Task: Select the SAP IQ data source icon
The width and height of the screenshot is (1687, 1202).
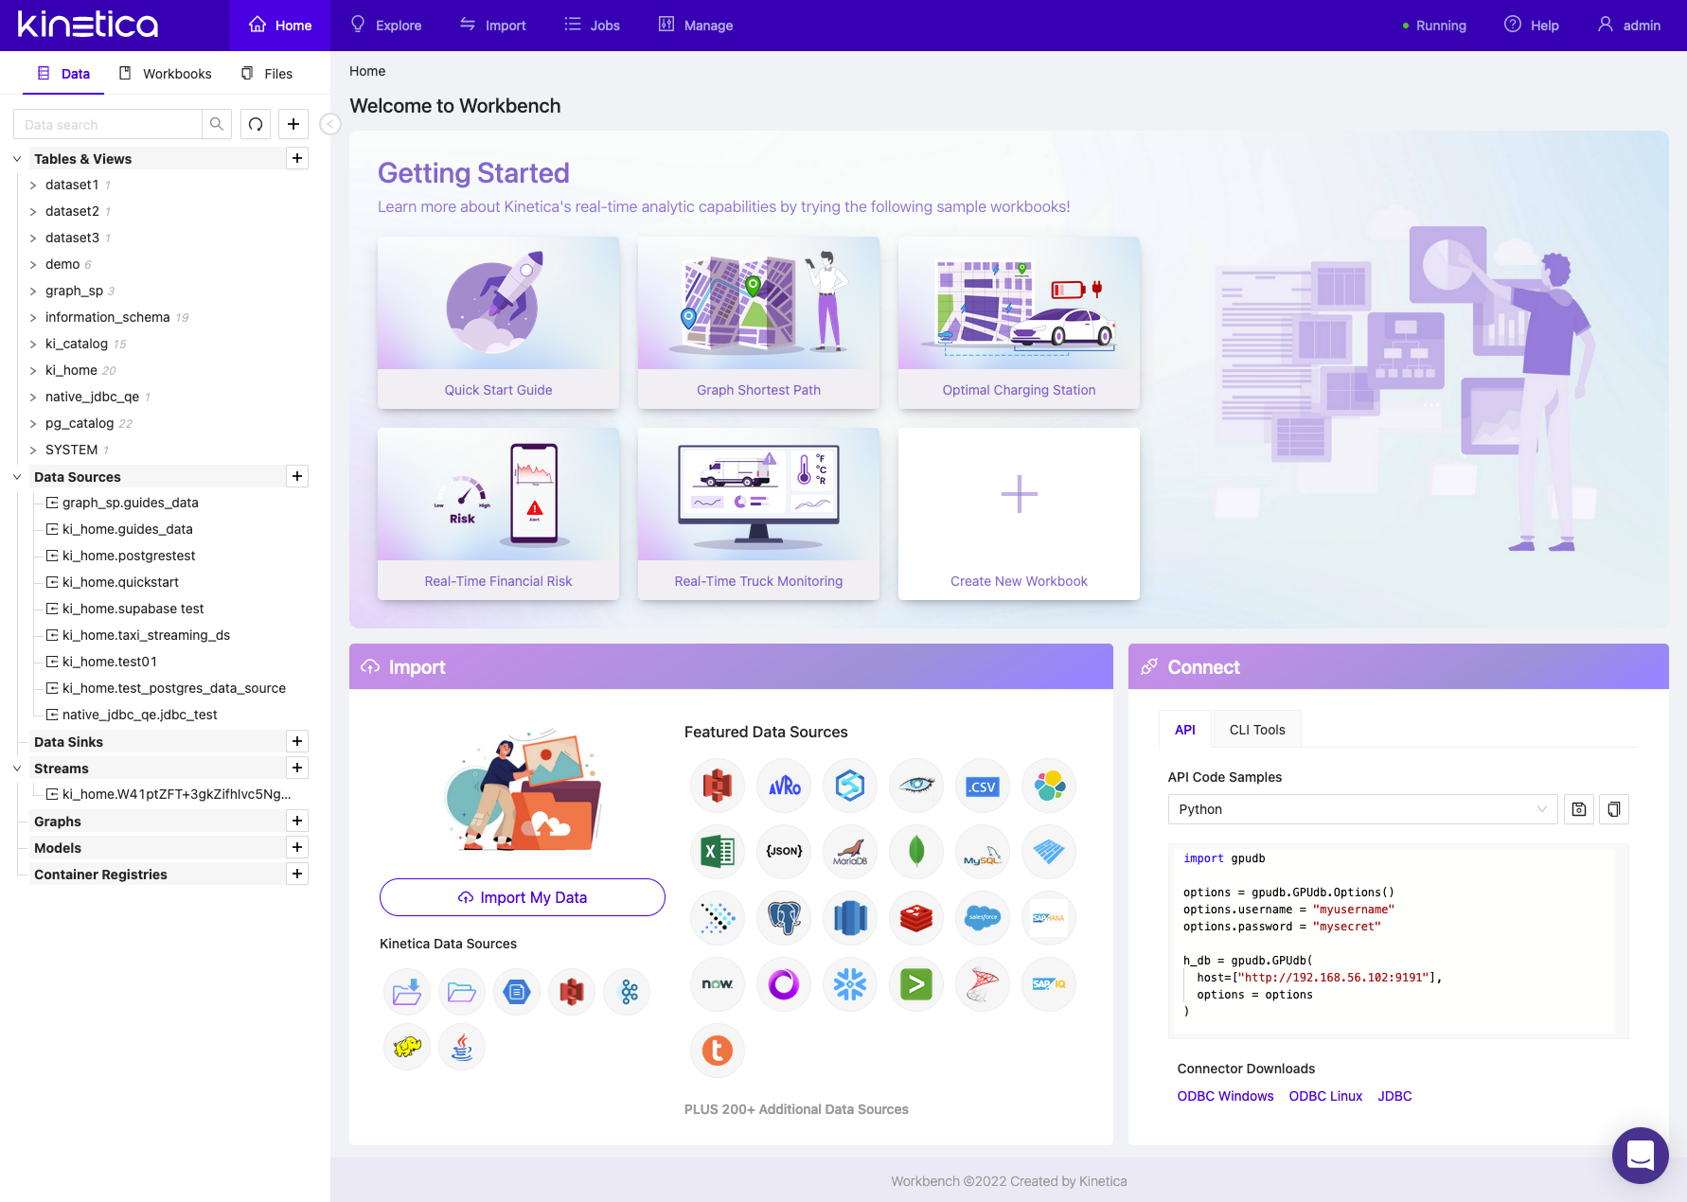Action: tap(1049, 984)
